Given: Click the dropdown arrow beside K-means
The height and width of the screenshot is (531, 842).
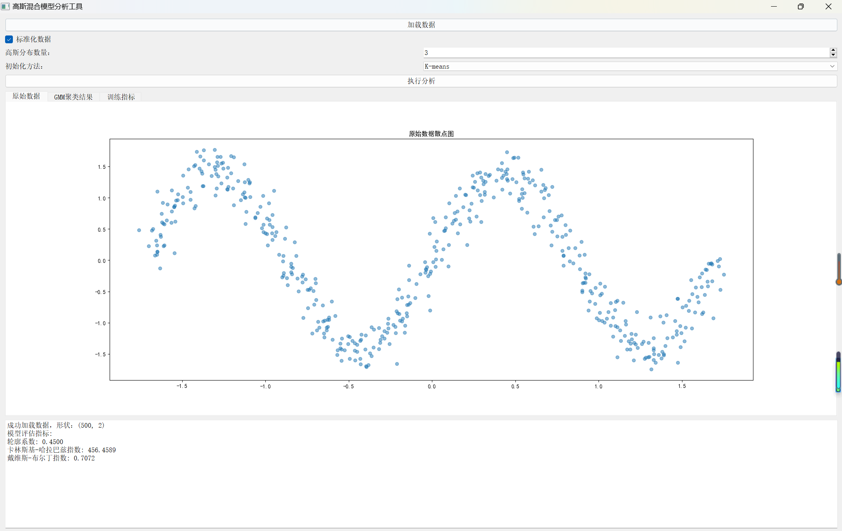Looking at the screenshot, I should 832,66.
